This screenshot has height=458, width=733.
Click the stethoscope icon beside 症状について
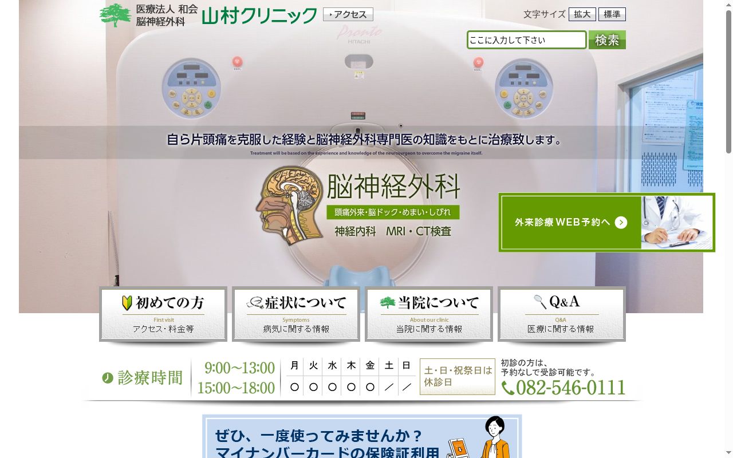255,303
